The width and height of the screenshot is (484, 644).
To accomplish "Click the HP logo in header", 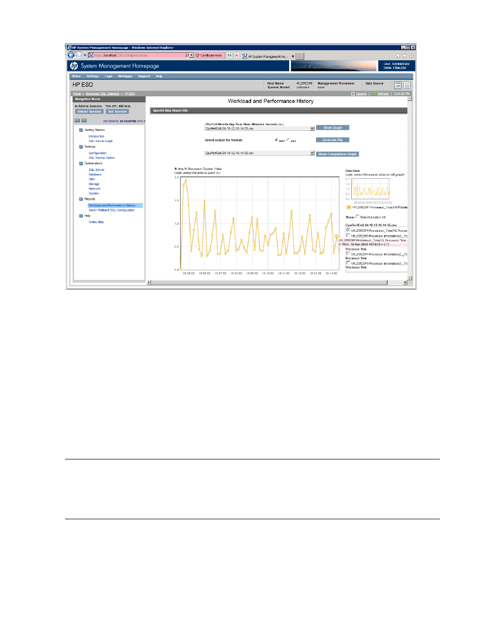I will point(74,66).
